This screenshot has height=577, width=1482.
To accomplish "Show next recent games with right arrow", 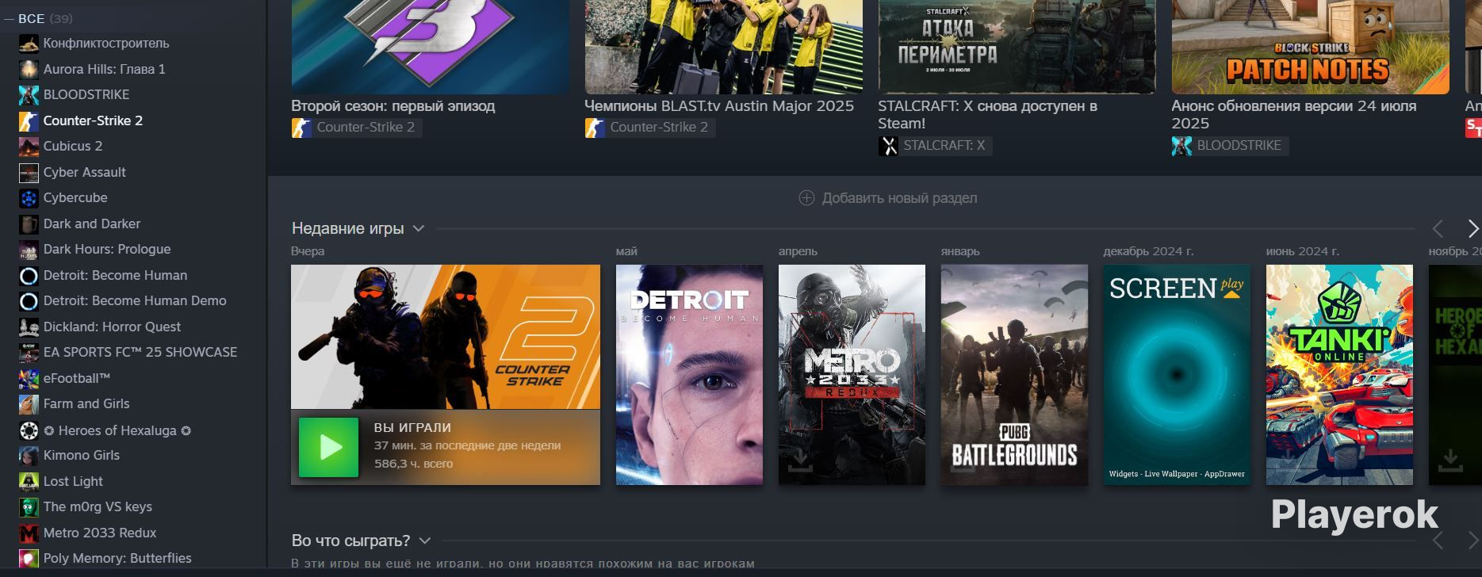I will 1472,229.
